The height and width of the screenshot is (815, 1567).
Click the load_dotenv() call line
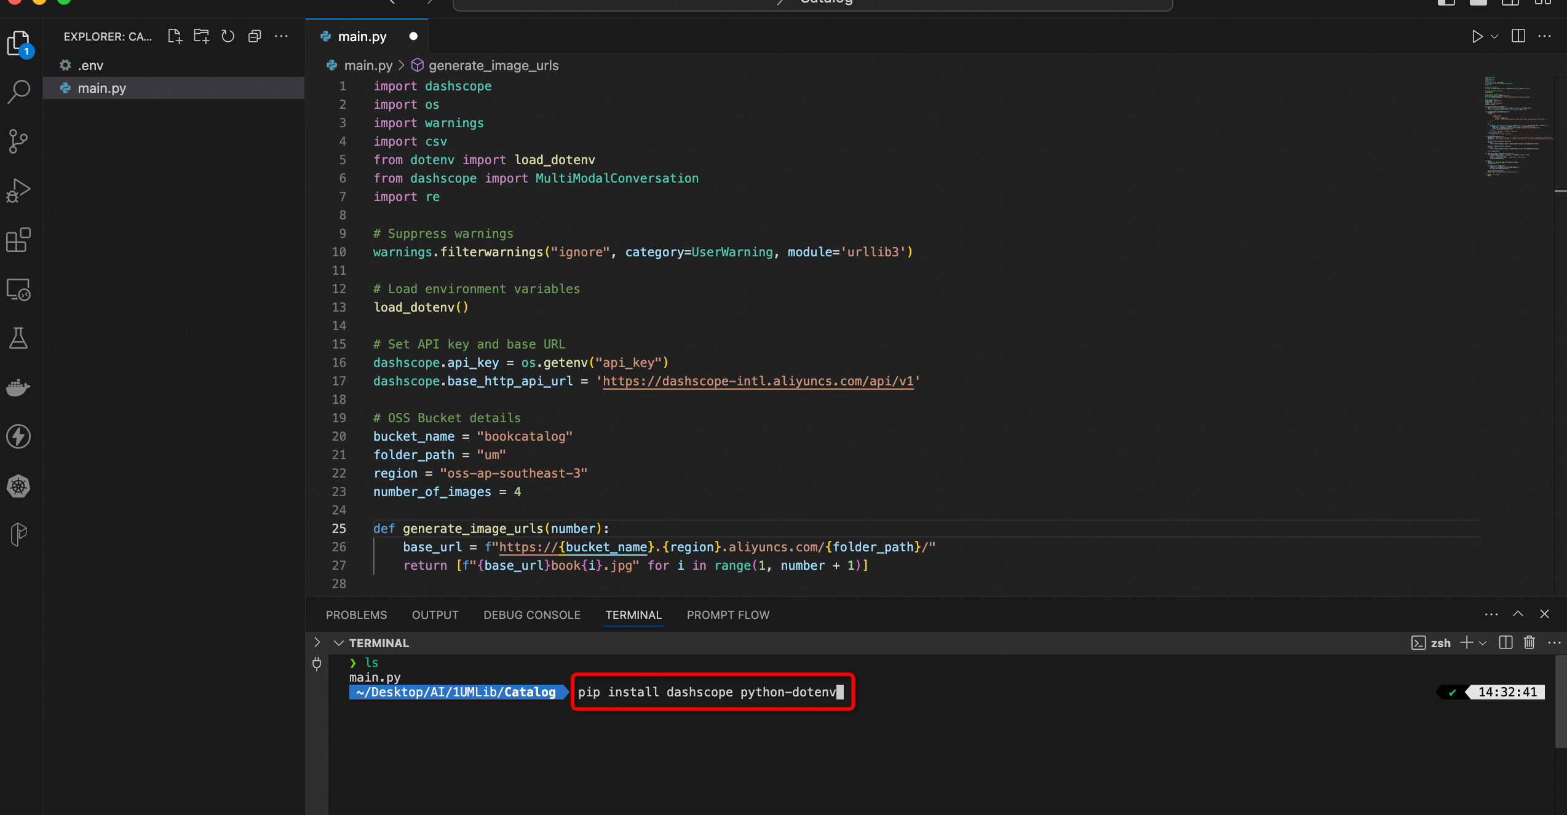point(421,307)
